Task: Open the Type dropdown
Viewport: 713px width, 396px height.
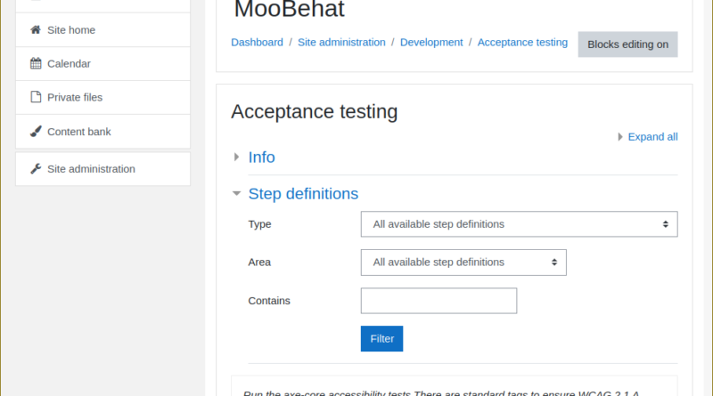Action: (520, 224)
